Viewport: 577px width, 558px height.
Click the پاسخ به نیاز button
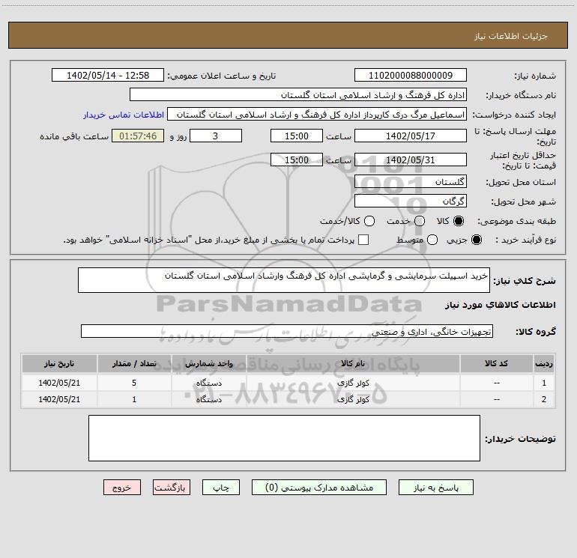point(435,488)
